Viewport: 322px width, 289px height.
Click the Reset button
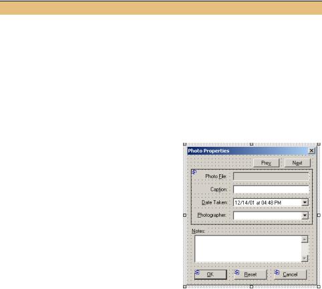(251, 274)
